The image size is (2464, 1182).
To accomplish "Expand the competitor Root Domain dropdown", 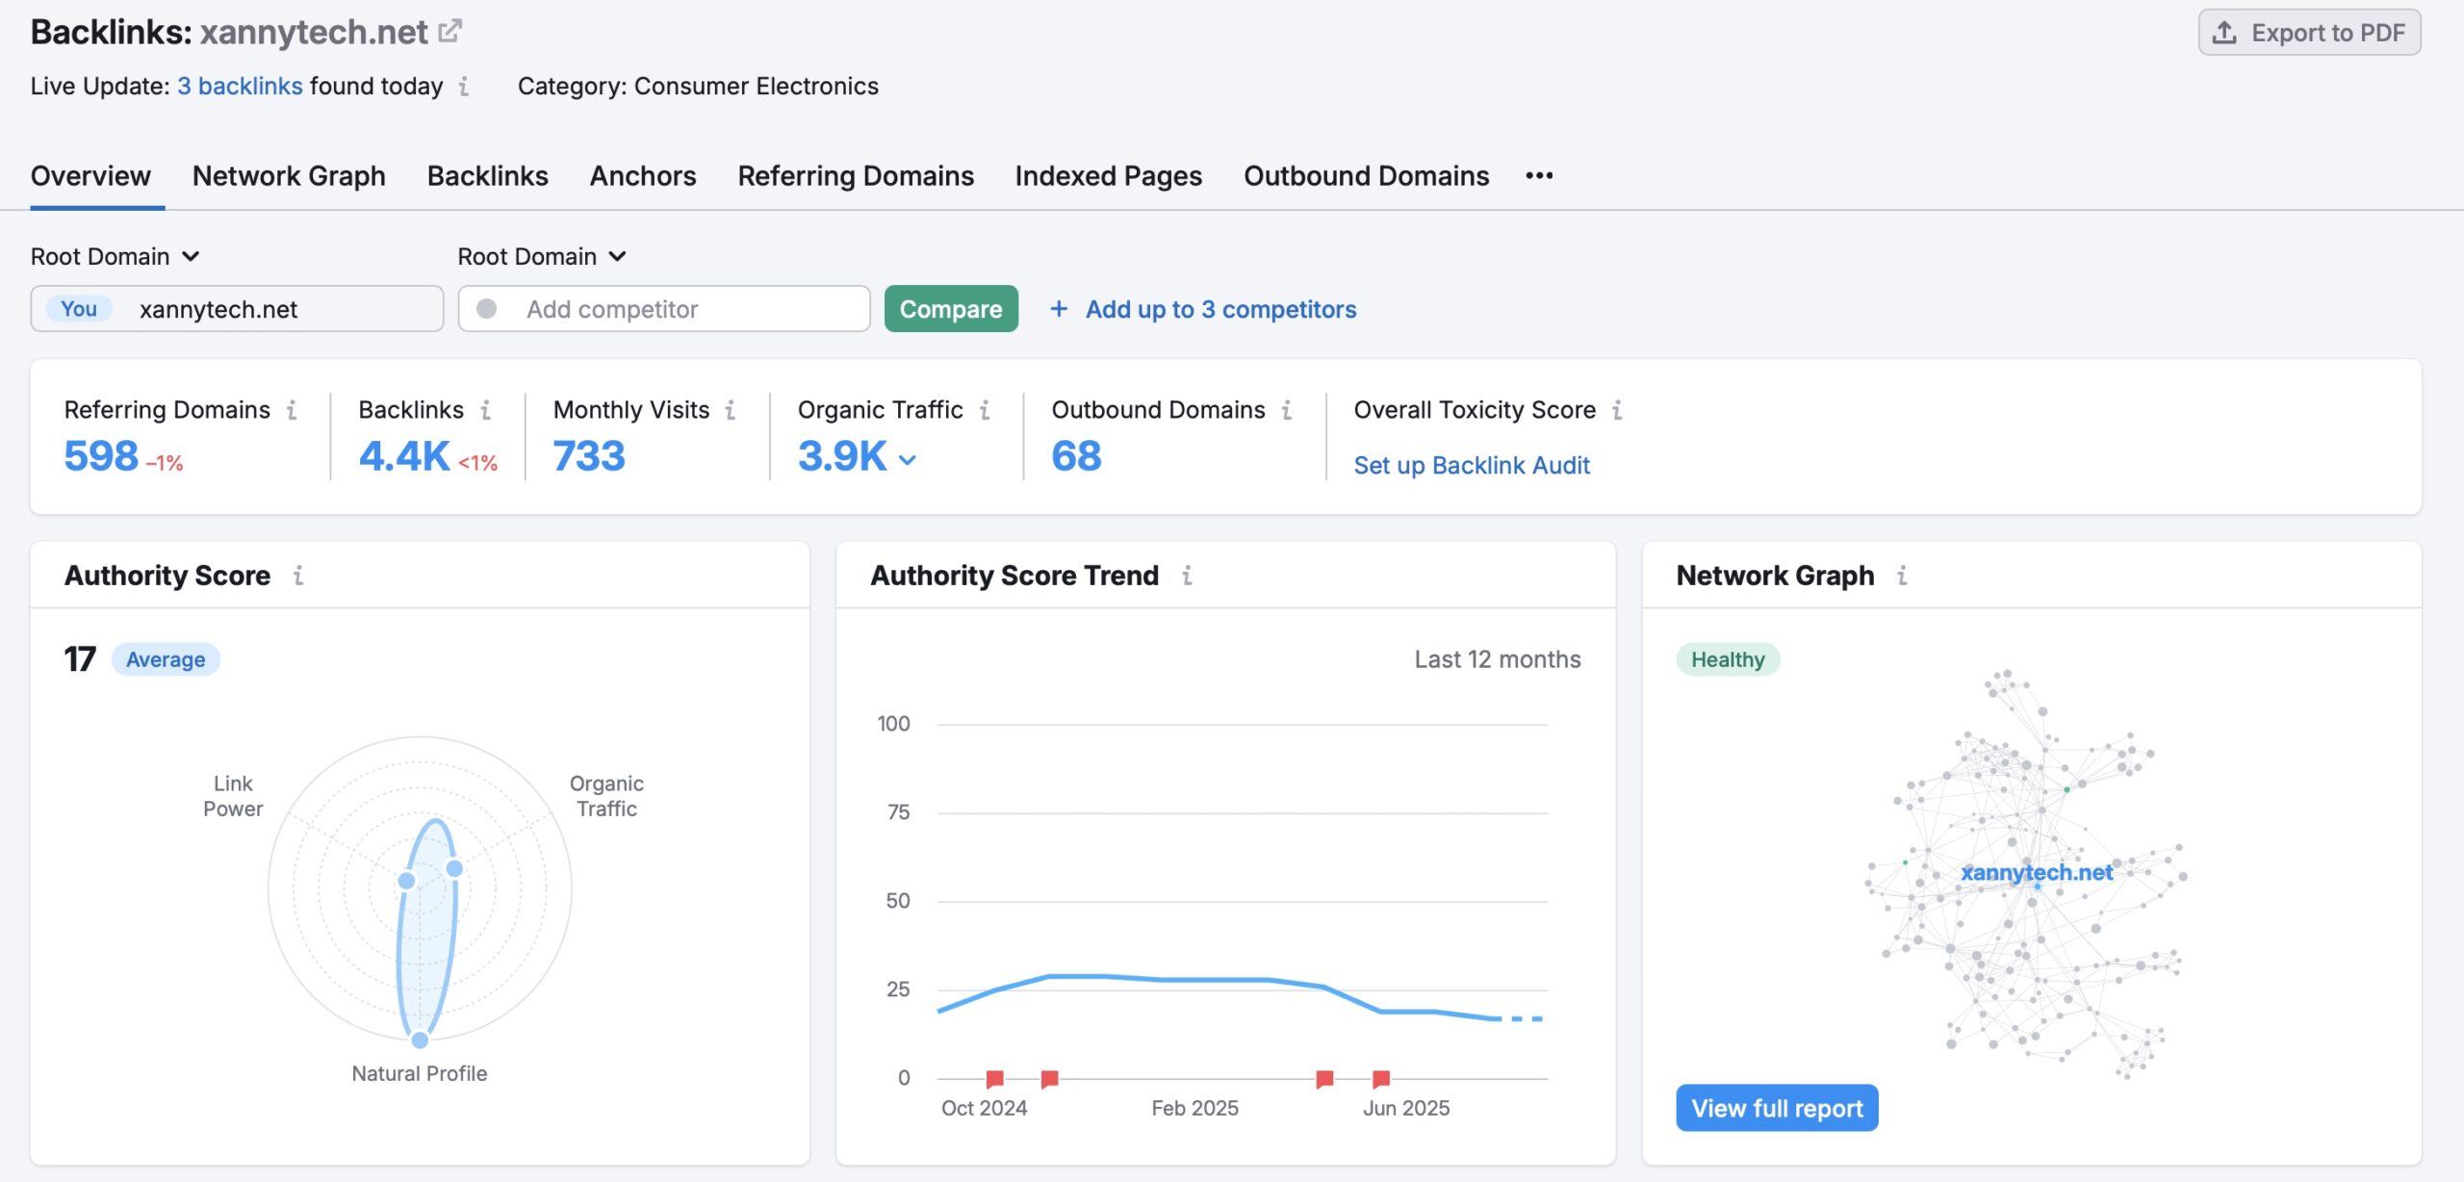I will pyautogui.click(x=543, y=256).
